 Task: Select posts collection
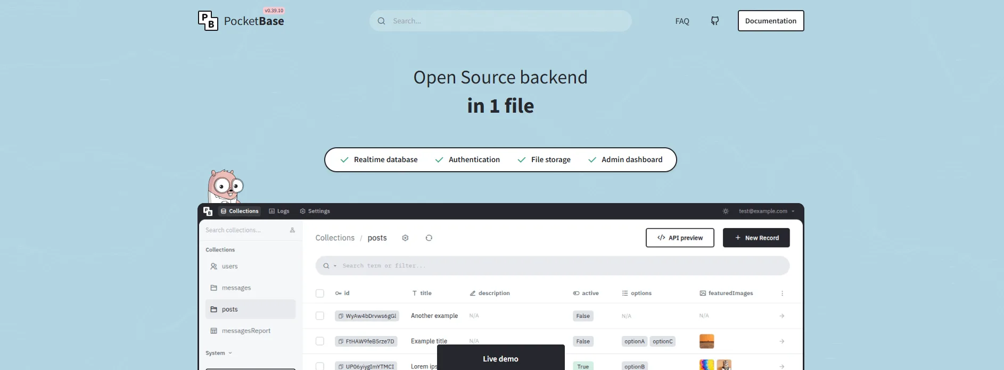(x=250, y=309)
